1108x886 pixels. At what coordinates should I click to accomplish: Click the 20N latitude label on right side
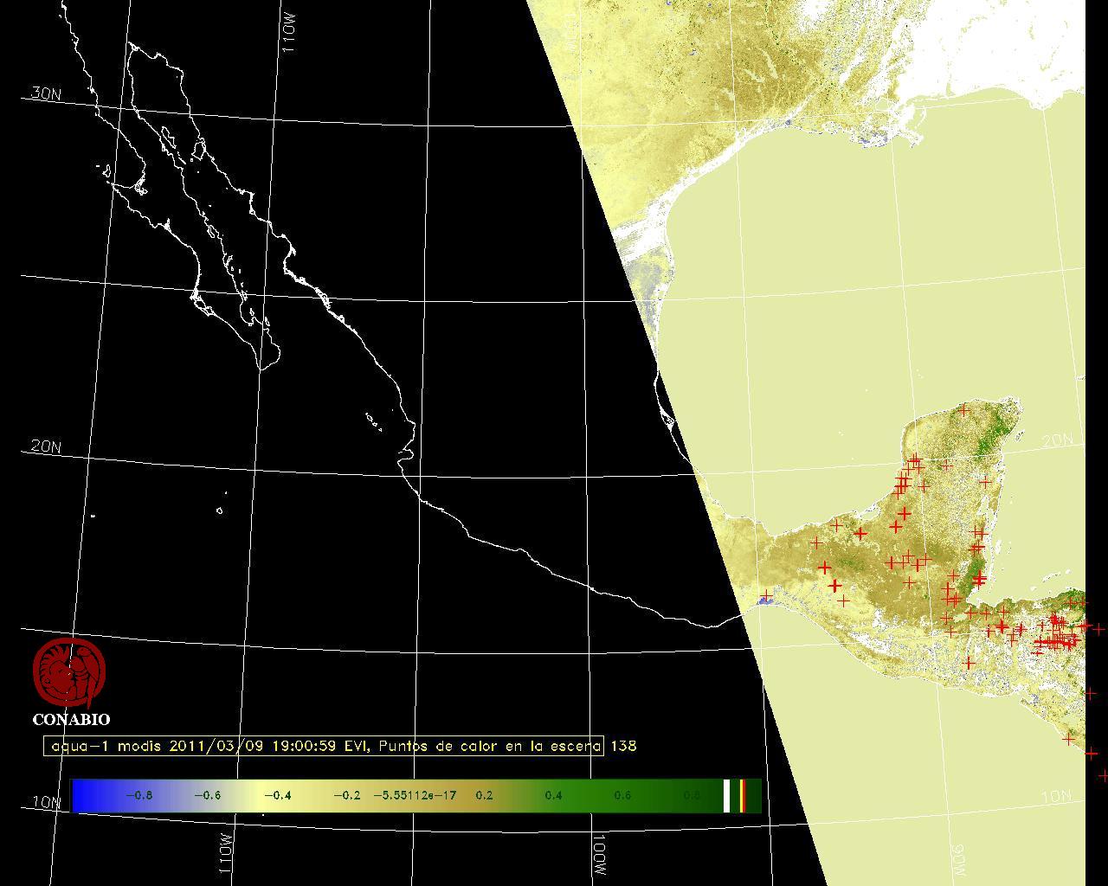(1056, 440)
